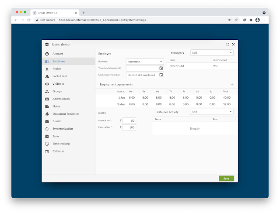Click the Yes receive email cell
The width and height of the screenshot is (280, 213).
click(x=215, y=66)
